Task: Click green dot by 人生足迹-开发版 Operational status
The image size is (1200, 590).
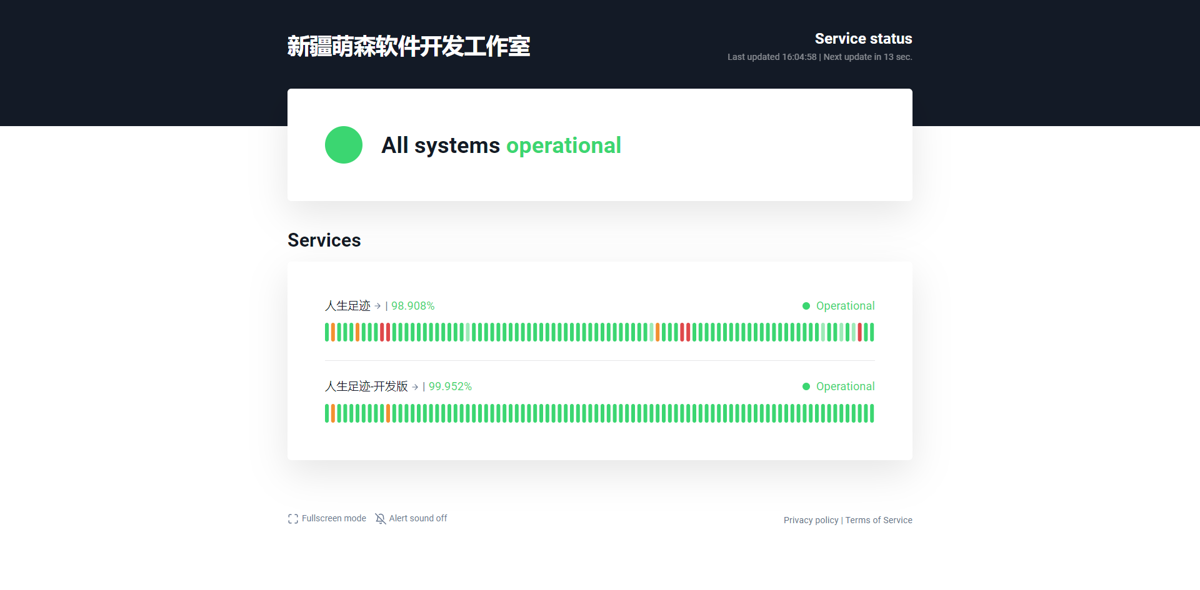Action: (x=806, y=386)
